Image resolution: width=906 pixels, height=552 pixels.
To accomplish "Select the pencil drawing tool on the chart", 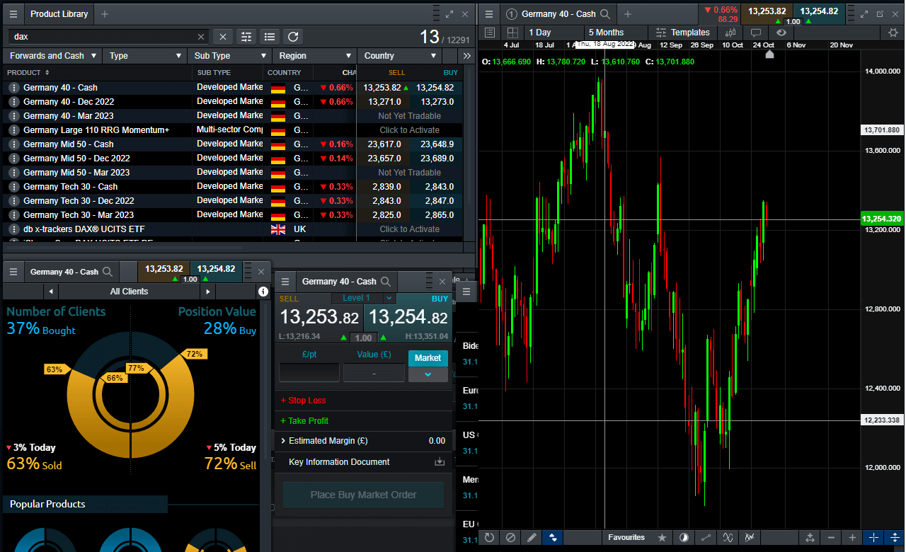I will click(532, 537).
